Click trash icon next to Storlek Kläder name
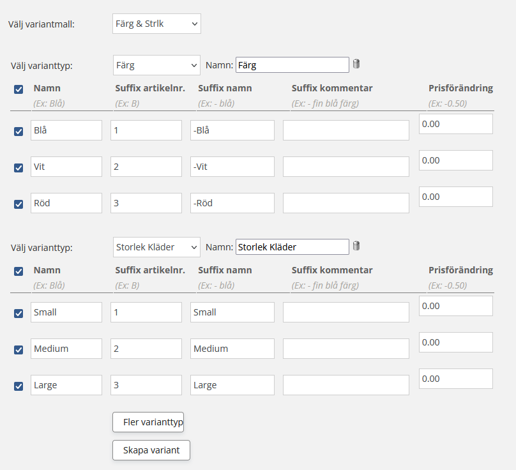Viewport: 516px width, 470px height. (357, 246)
